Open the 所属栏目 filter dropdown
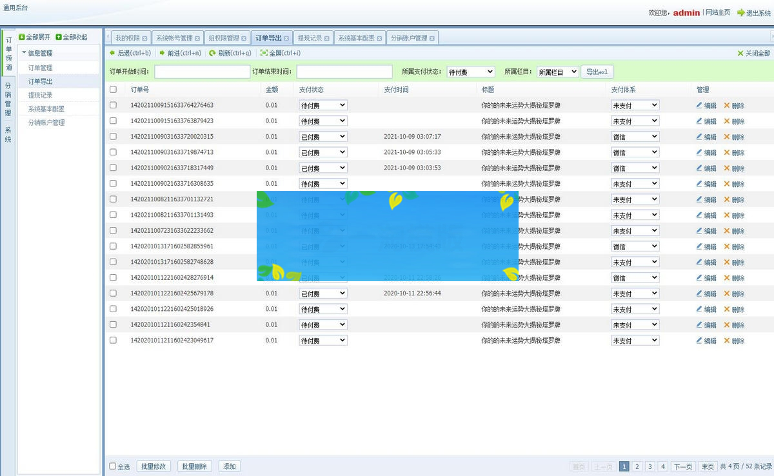Screen dimensions: 774x476 pyautogui.click(x=557, y=72)
